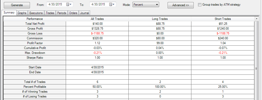Viewport: 262px width, 100px height.
Task: Click the Generate button
Action: (17, 5)
